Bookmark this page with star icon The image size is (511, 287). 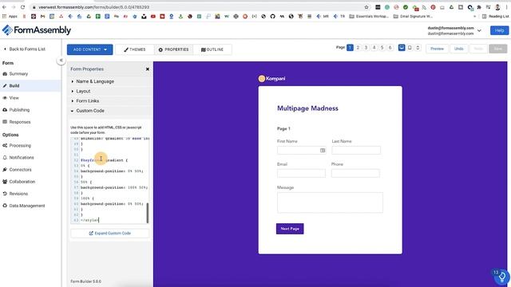(366, 7)
